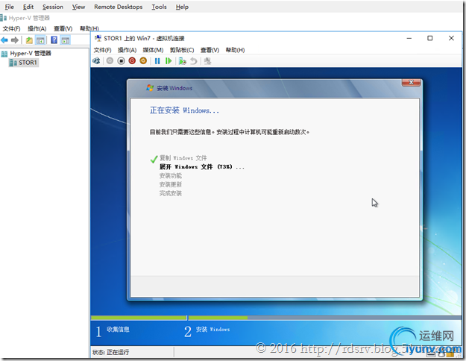Open Hyper-V Manager 操作(A) menu

(37, 28)
